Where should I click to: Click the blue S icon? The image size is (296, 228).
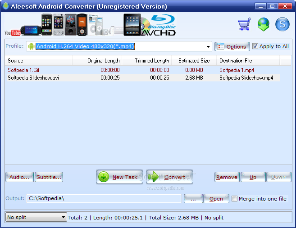[282, 24]
